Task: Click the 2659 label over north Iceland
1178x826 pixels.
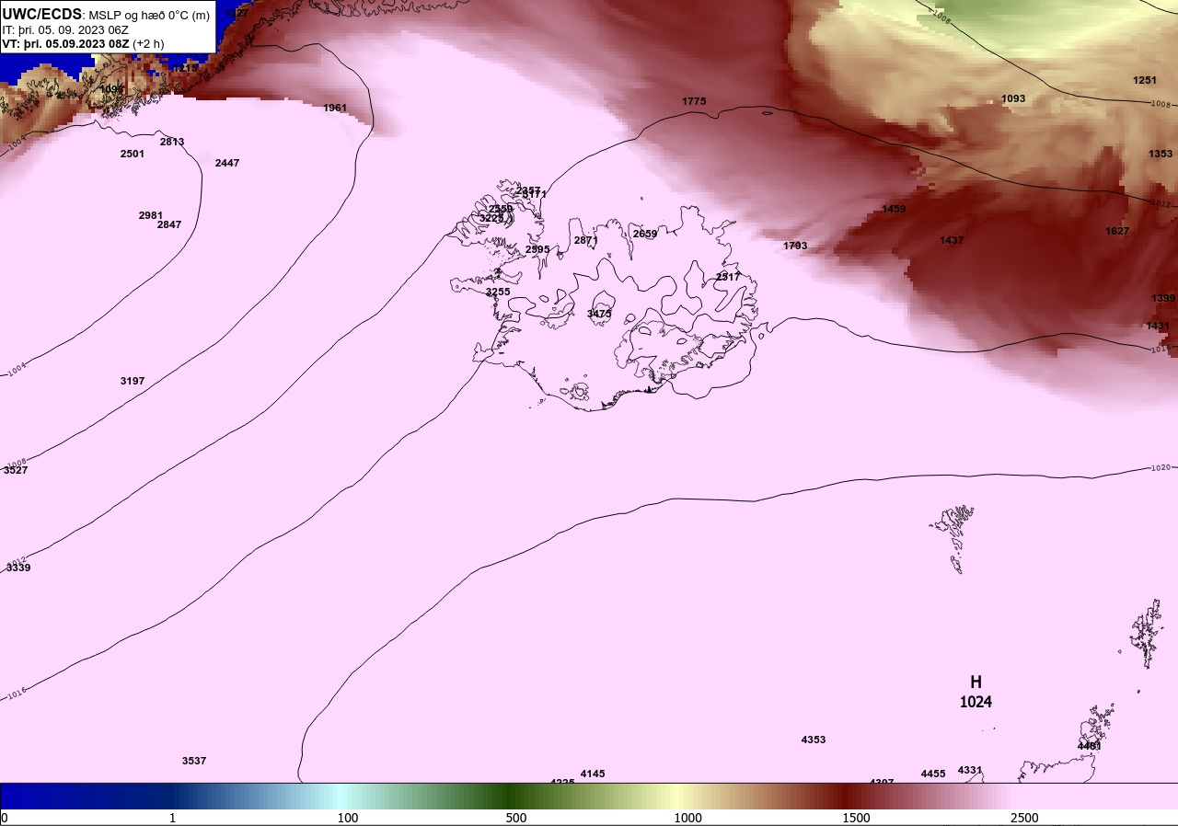Action: [x=645, y=234]
